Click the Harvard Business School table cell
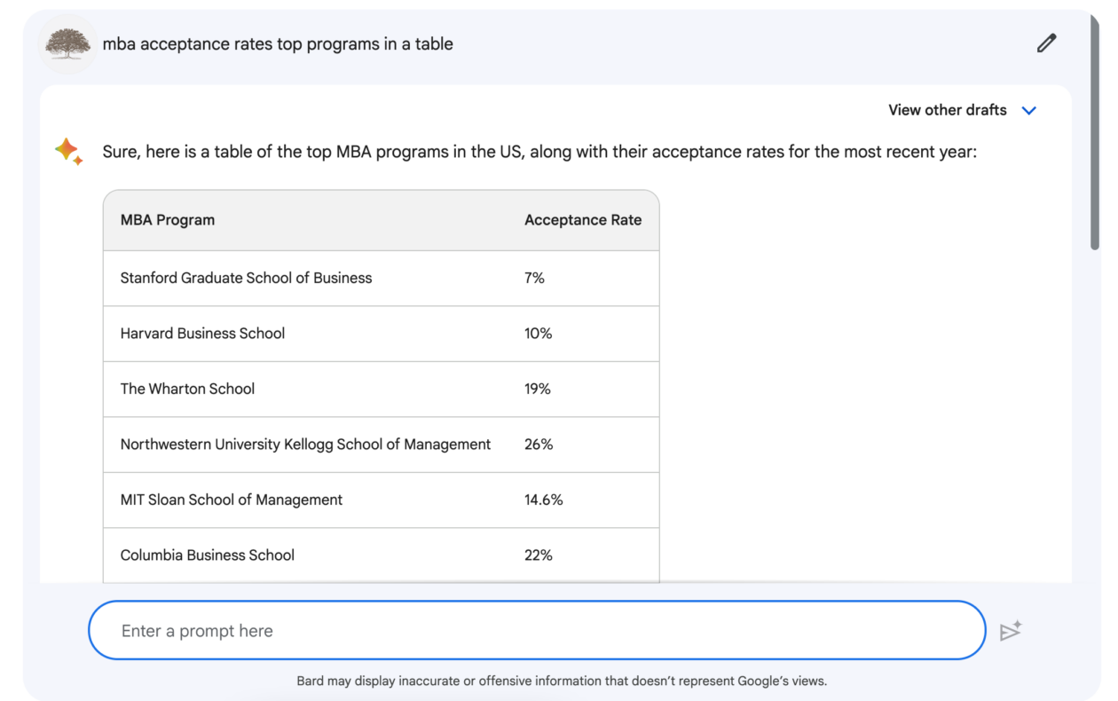This screenshot has height=701, width=1118. coord(202,333)
